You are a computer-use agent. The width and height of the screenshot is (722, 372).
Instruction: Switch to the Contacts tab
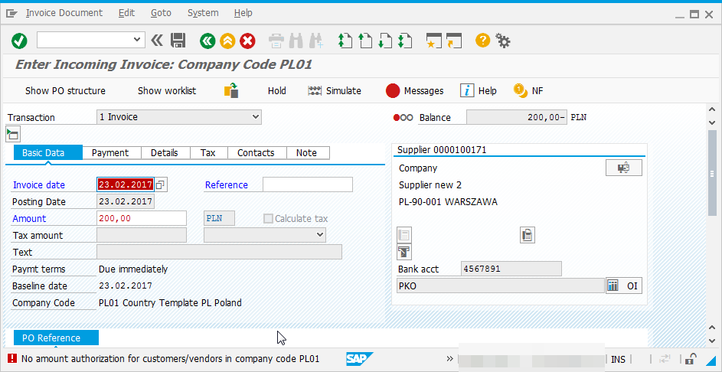(256, 153)
